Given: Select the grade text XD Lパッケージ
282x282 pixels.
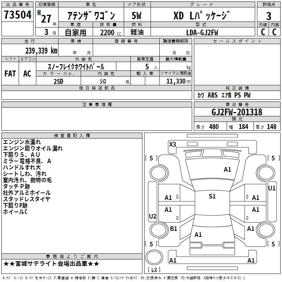Looking at the screenshot, I should pyautogui.click(x=202, y=15).
